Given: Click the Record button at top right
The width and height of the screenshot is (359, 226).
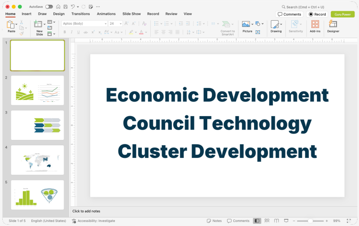Looking at the screenshot, I should (317, 14).
